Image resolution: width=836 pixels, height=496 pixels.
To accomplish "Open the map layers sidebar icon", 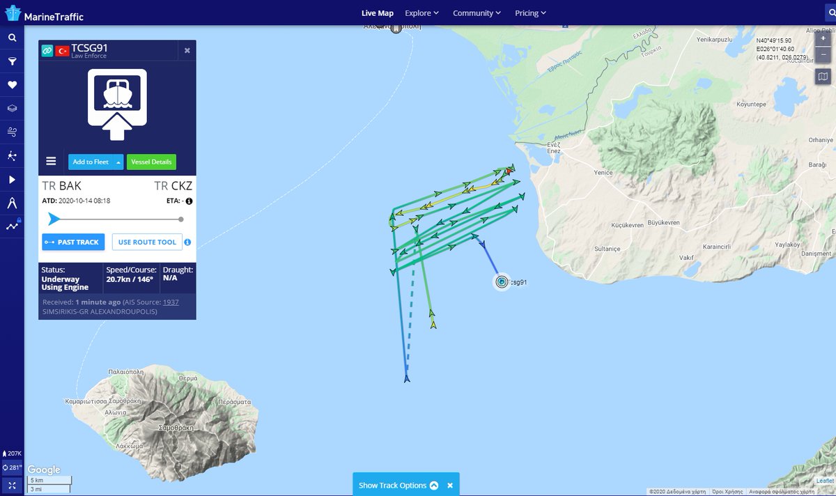I will (12, 109).
